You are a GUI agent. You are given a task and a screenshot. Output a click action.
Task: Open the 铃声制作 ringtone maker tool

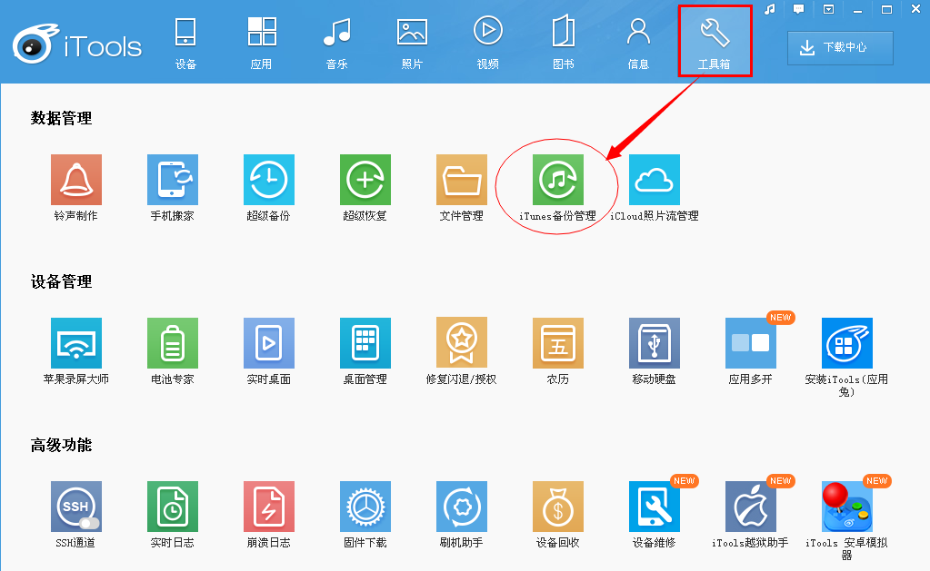coord(76,180)
